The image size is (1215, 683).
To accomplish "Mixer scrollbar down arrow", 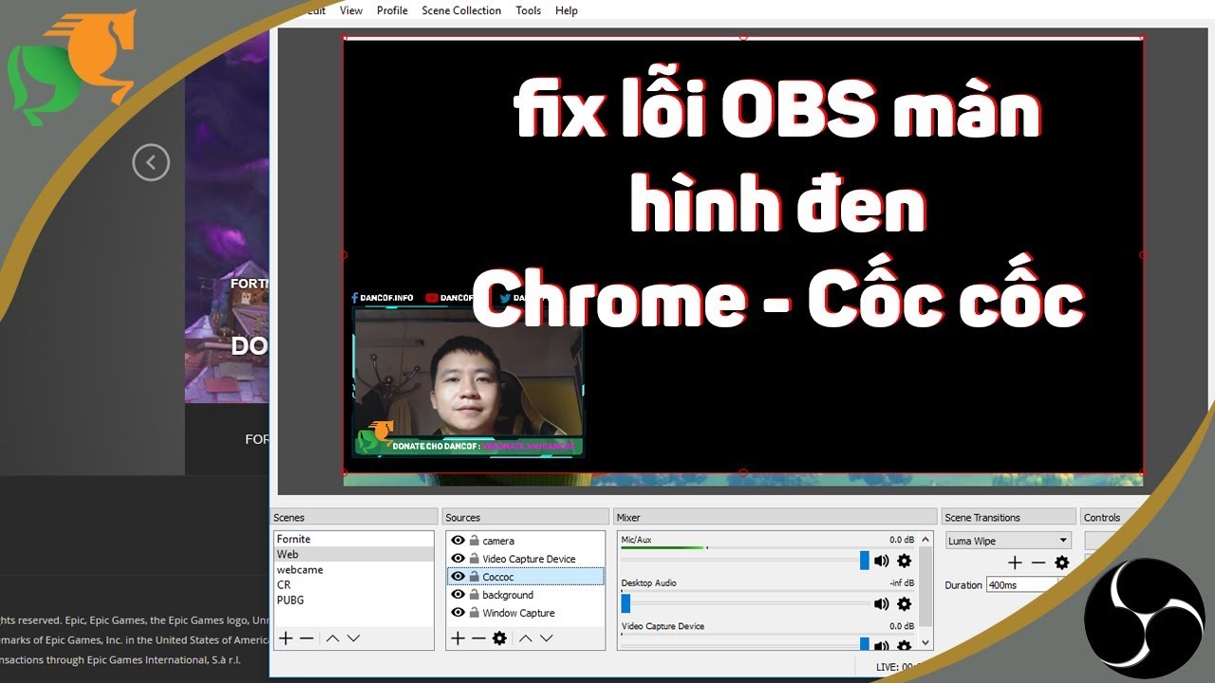I will pyautogui.click(x=925, y=642).
